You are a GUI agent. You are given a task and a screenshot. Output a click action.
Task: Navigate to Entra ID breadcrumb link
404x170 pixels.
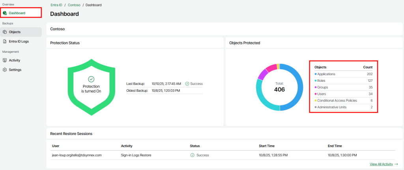click(57, 5)
